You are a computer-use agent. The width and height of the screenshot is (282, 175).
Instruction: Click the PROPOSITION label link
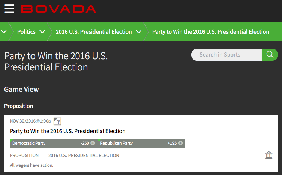pos(24,156)
